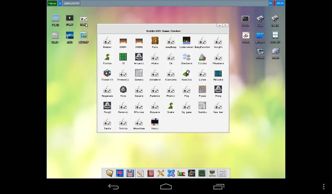
Task: Open the FPLAY media player
Action: (x=69, y=18)
